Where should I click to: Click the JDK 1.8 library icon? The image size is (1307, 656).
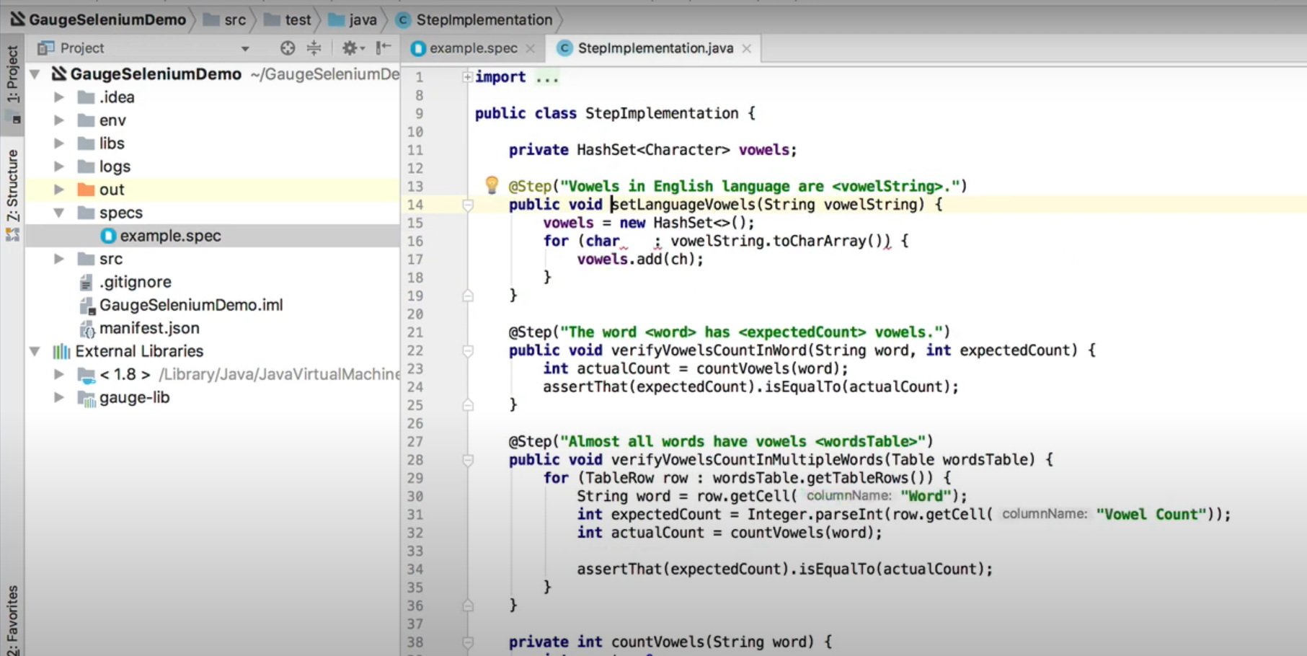[x=87, y=375]
